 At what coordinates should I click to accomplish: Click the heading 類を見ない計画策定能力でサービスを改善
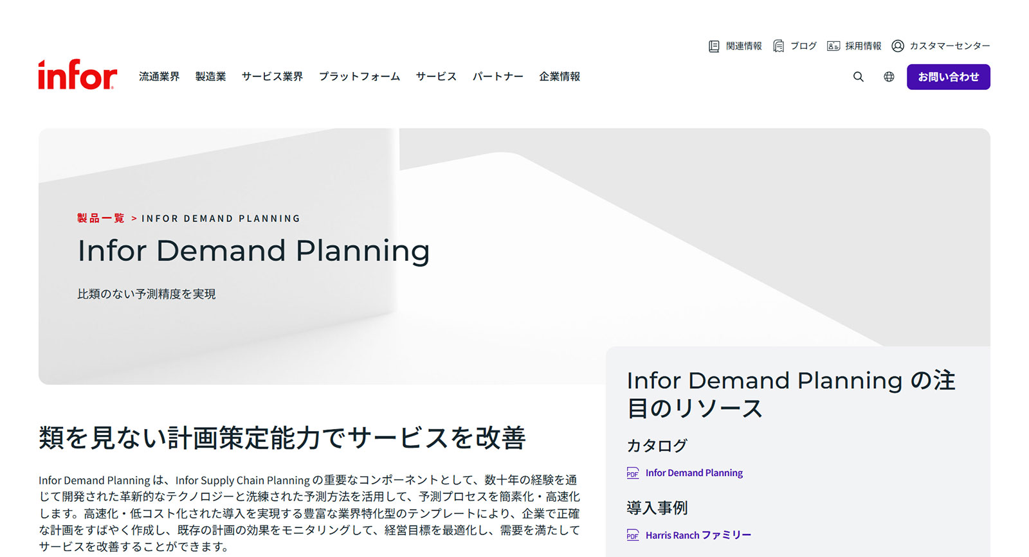pyautogui.click(x=282, y=438)
